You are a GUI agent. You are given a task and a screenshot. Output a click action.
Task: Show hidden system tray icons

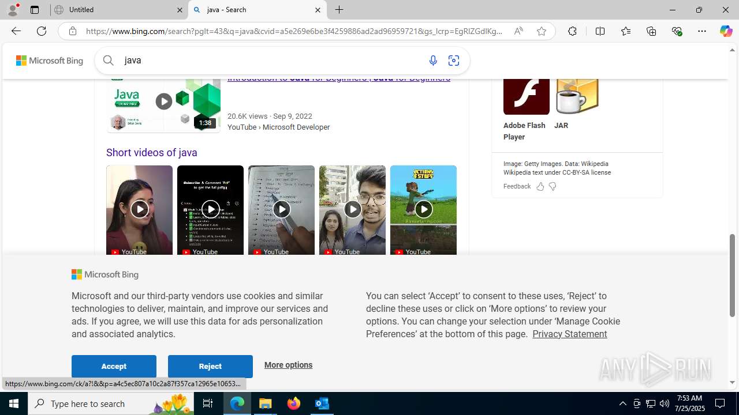coord(622,403)
